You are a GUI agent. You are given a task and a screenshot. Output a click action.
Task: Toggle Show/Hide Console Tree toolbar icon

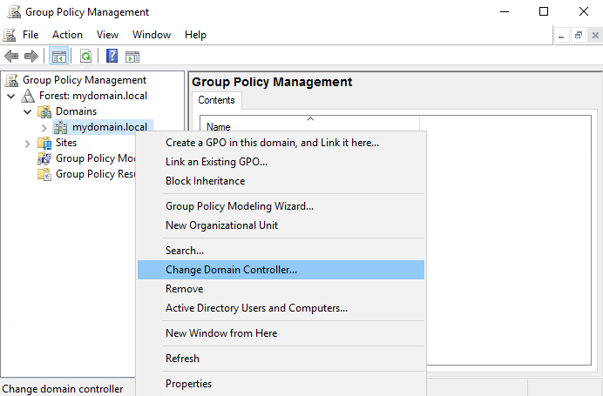(58, 57)
